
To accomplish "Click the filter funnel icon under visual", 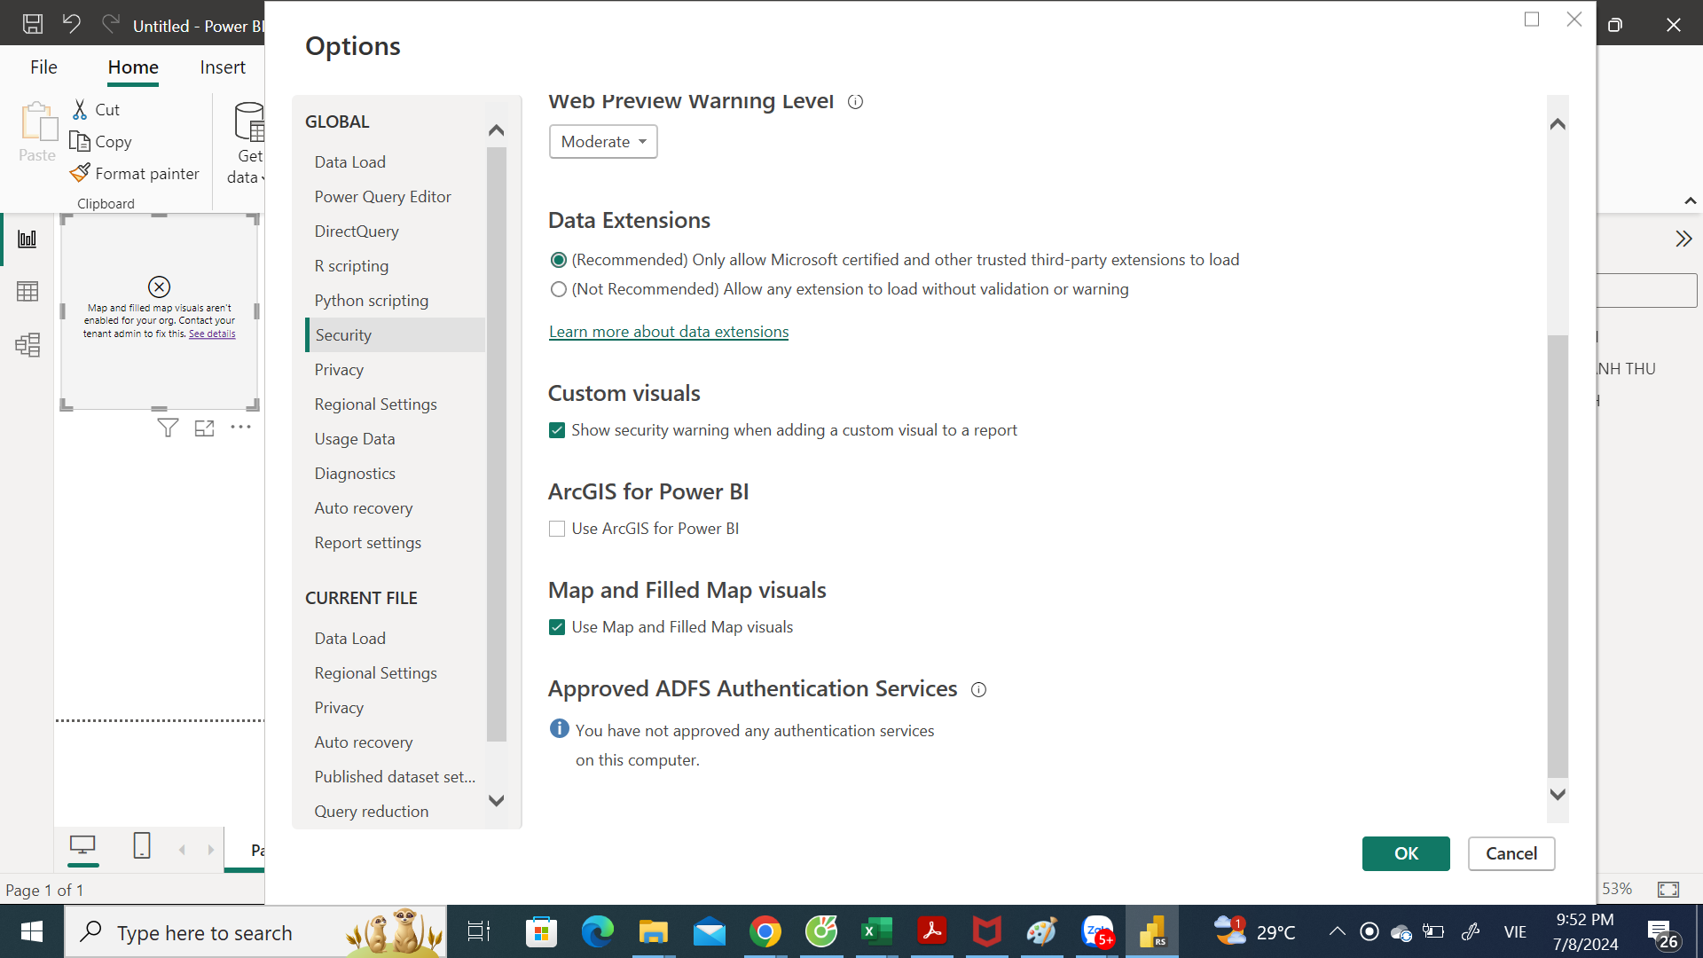I will (168, 428).
